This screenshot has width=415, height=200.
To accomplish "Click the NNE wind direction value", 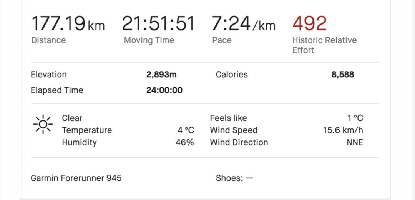I will (355, 143).
